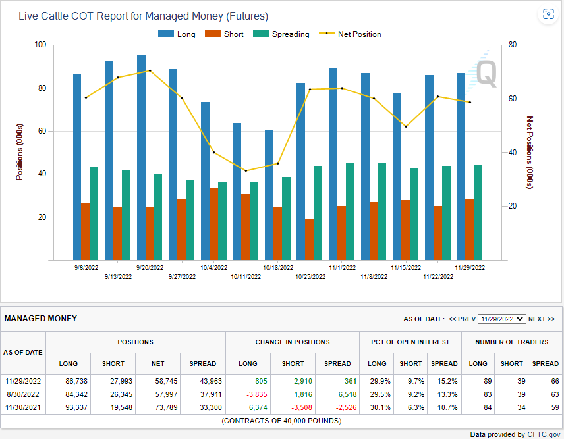The height and width of the screenshot is (439, 564).
Task: Click the change in long value 6,374
Action: tap(258, 408)
